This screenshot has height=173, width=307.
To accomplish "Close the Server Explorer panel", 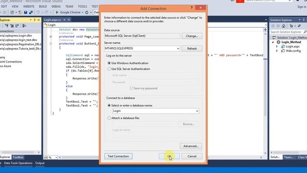I will 38,20.
